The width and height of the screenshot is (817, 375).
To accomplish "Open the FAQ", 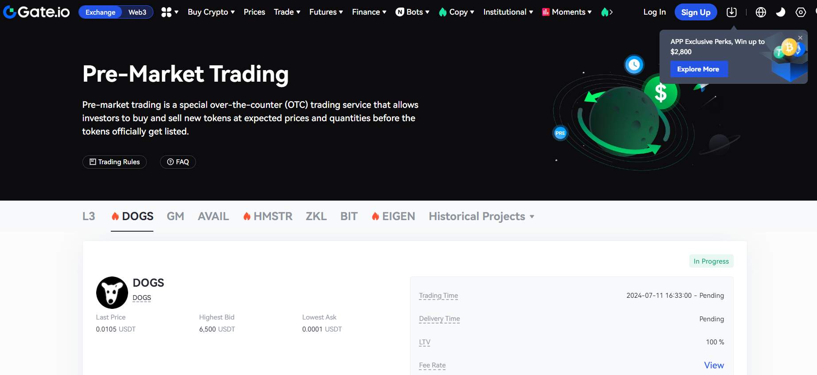I will click(178, 162).
